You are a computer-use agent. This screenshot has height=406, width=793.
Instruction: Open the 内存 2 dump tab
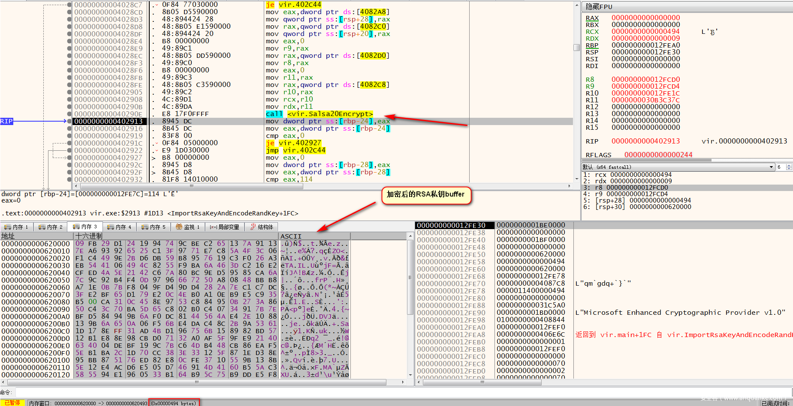coord(50,227)
